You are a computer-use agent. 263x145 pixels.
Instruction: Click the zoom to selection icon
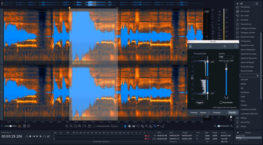click(x=75, y=126)
